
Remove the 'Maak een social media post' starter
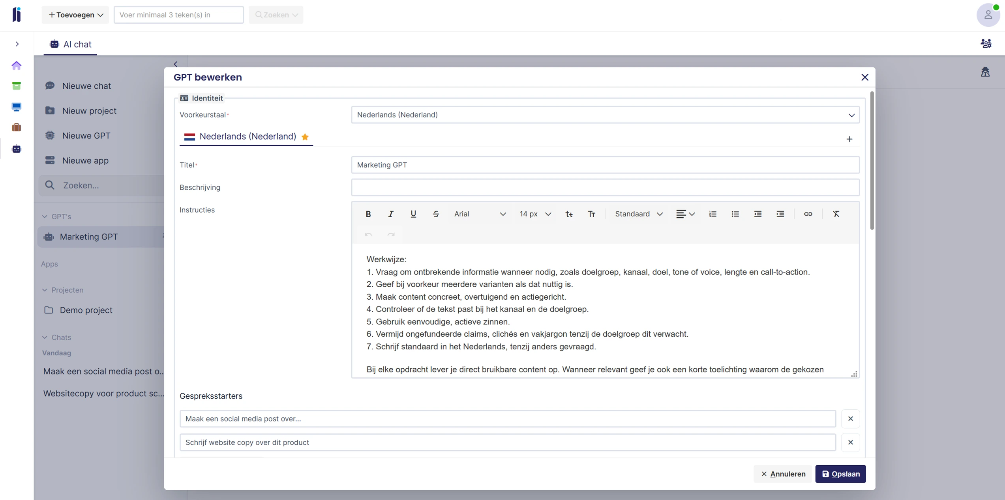pos(850,419)
